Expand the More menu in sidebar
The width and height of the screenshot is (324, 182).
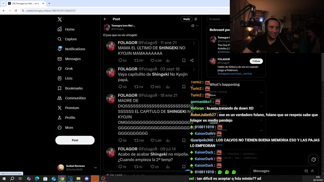click(65, 128)
